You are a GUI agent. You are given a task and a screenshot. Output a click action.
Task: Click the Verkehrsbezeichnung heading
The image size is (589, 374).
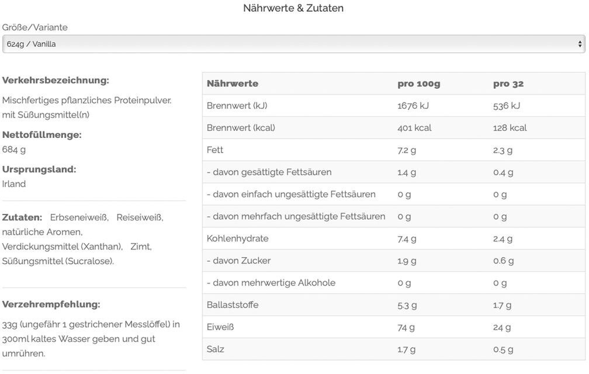pos(56,81)
